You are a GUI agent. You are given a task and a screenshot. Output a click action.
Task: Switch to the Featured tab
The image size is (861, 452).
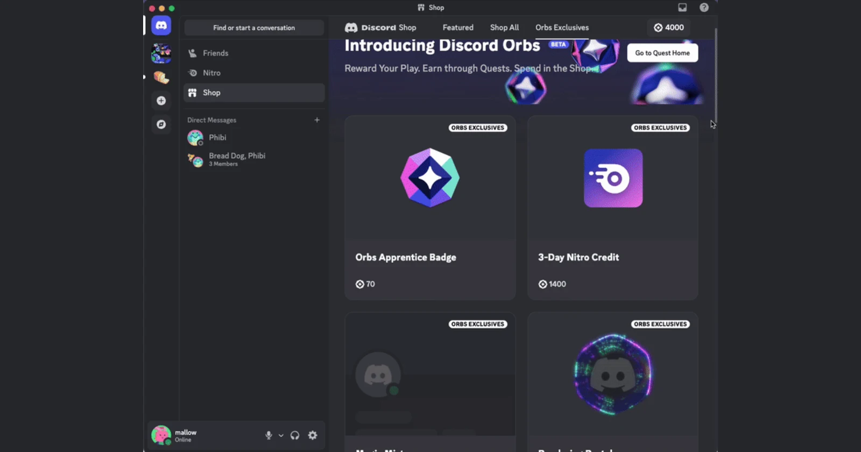pos(458,27)
